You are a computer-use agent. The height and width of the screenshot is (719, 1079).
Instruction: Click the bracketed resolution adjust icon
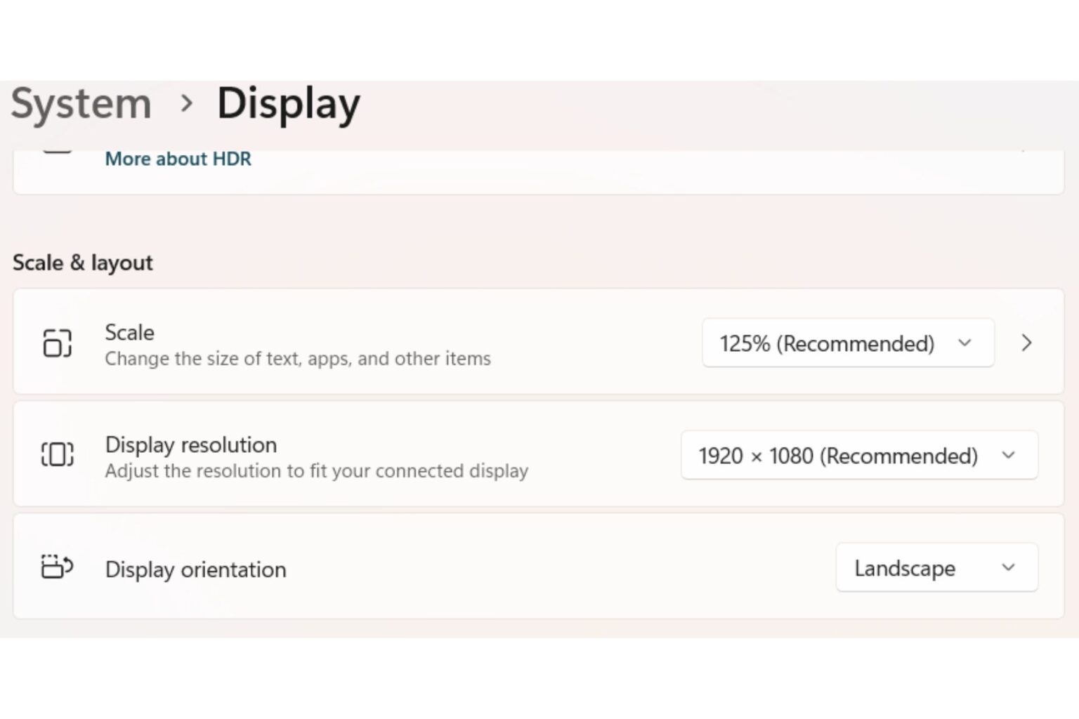pyautogui.click(x=55, y=454)
